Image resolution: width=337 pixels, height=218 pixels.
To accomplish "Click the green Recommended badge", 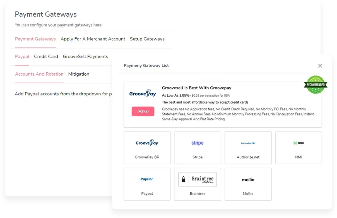I will pos(316,85).
